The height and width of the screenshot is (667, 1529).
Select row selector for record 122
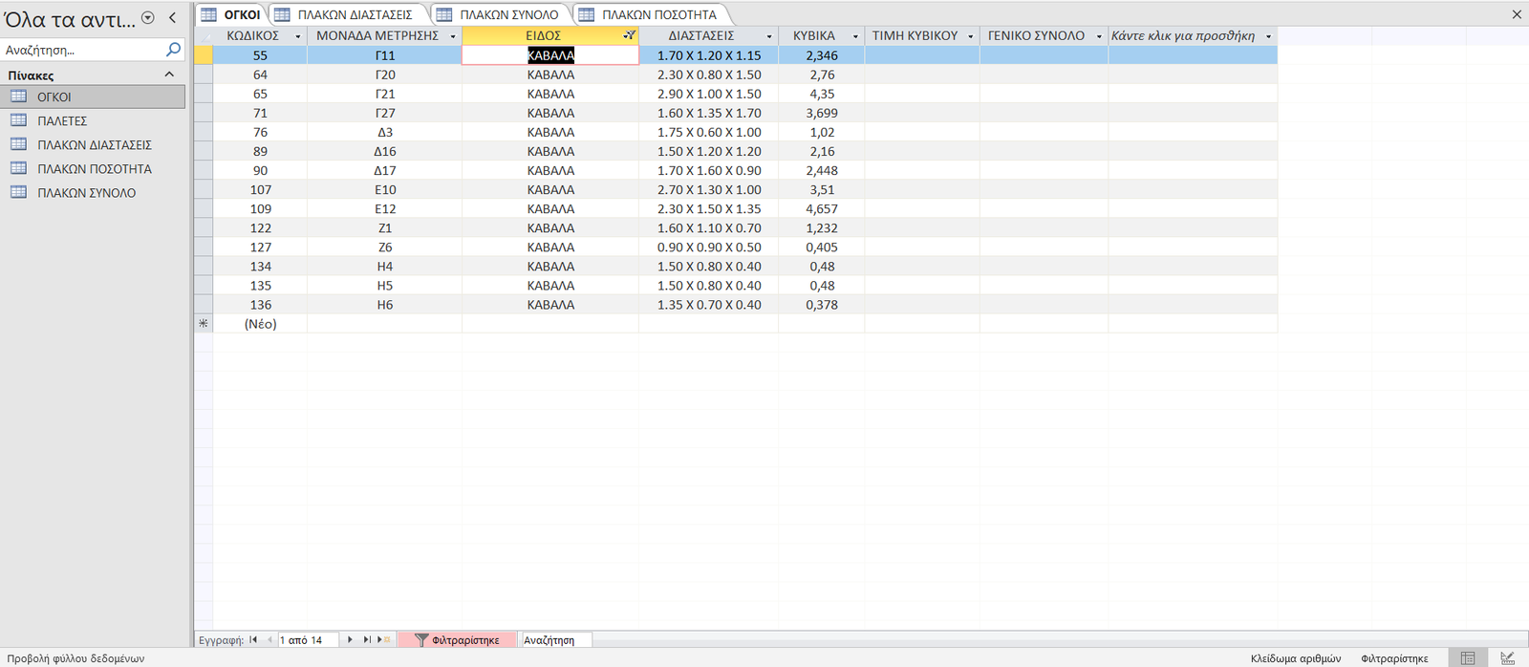tap(204, 227)
